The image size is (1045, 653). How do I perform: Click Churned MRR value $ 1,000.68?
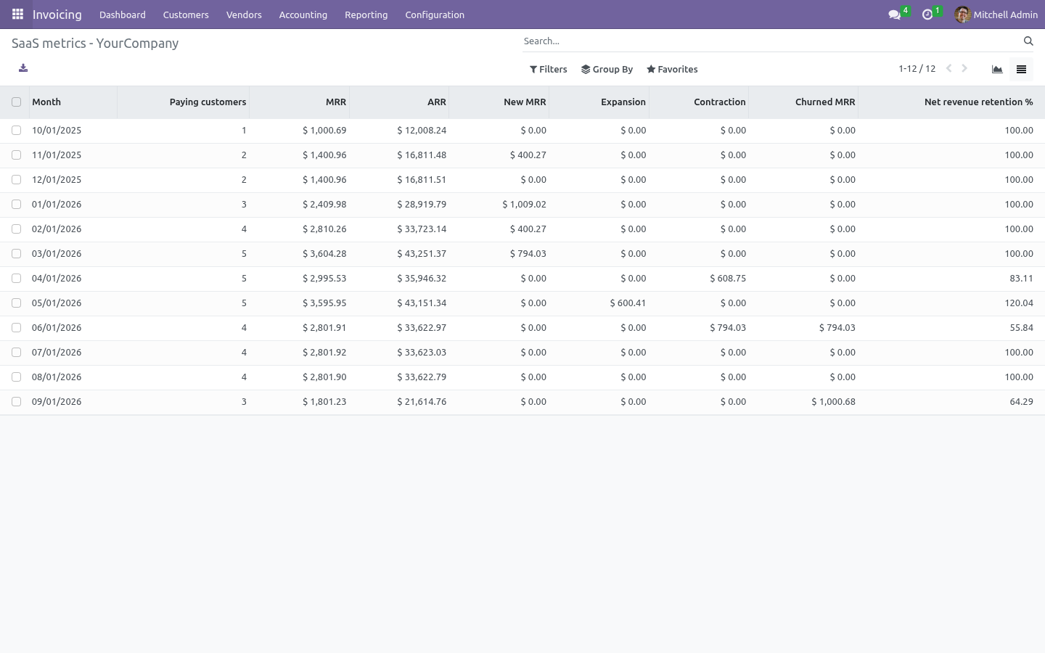pos(833,402)
